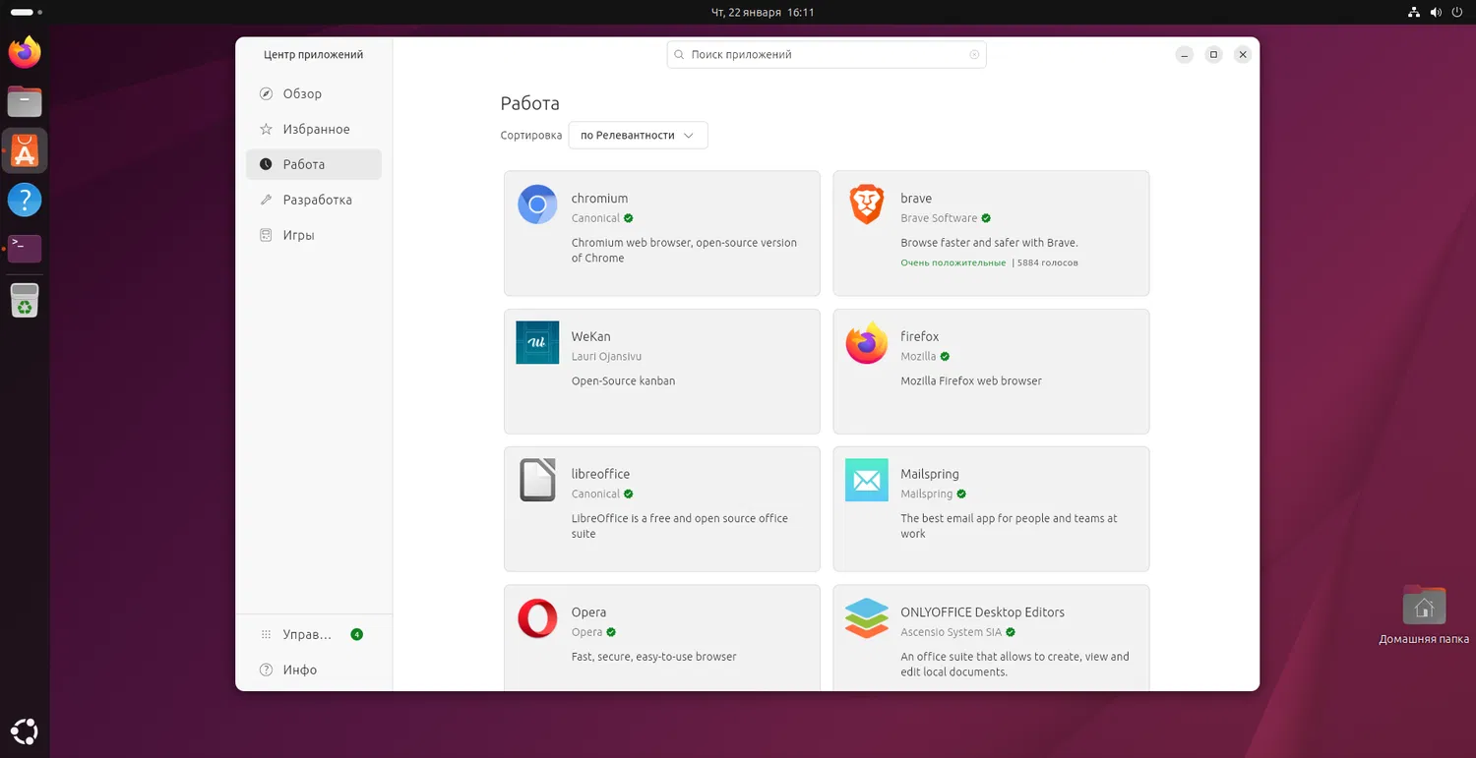Viewport: 1476px width, 758px height.
Task: Open the WeKan app title
Action: (x=590, y=336)
